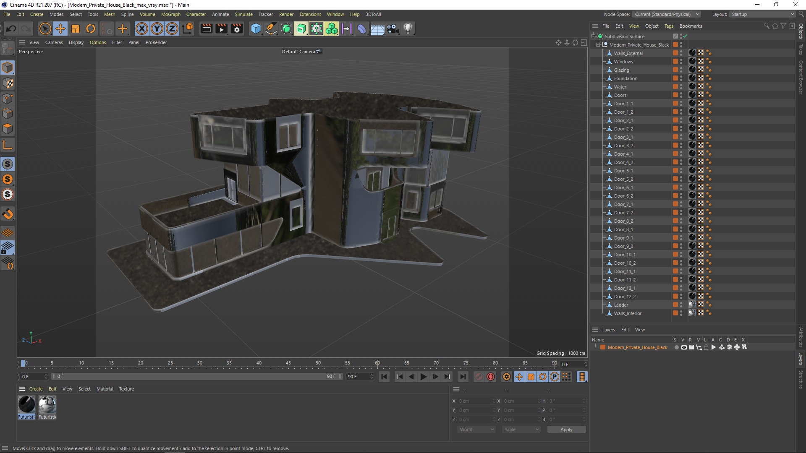The height and width of the screenshot is (453, 806).
Task: Go to start of animation
Action: (x=384, y=377)
